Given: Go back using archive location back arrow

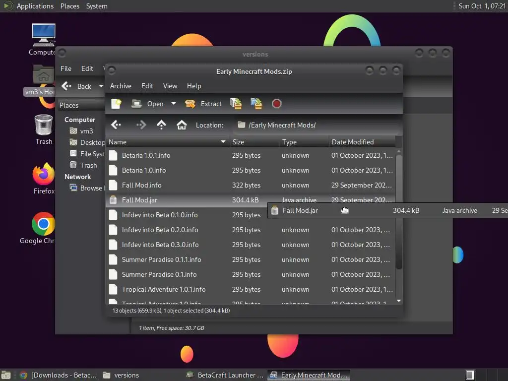Looking at the screenshot, I should pyautogui.click(x=116, y=125).
